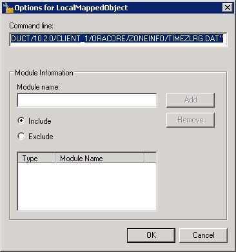The image size is (236, 252).
Task: Sort by the Module Name column header
Action: tap(100, 158)
